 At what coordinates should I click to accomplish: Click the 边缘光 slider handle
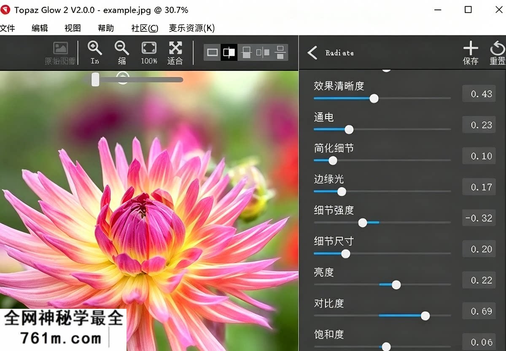tap(342, 192)
